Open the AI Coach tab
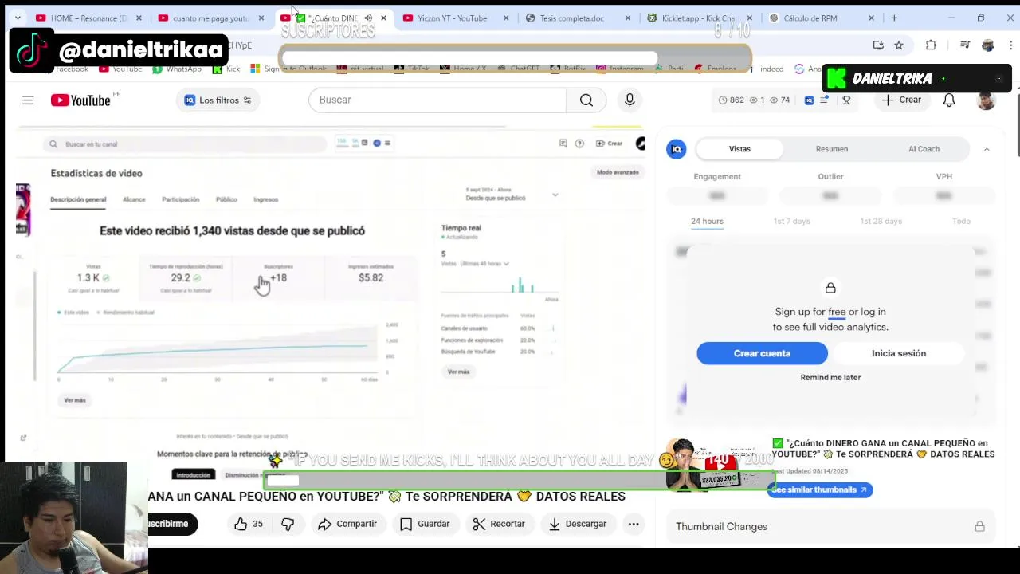Image resolution: width=1020 pixels, height=574 pixels. [x=924, y=149]
